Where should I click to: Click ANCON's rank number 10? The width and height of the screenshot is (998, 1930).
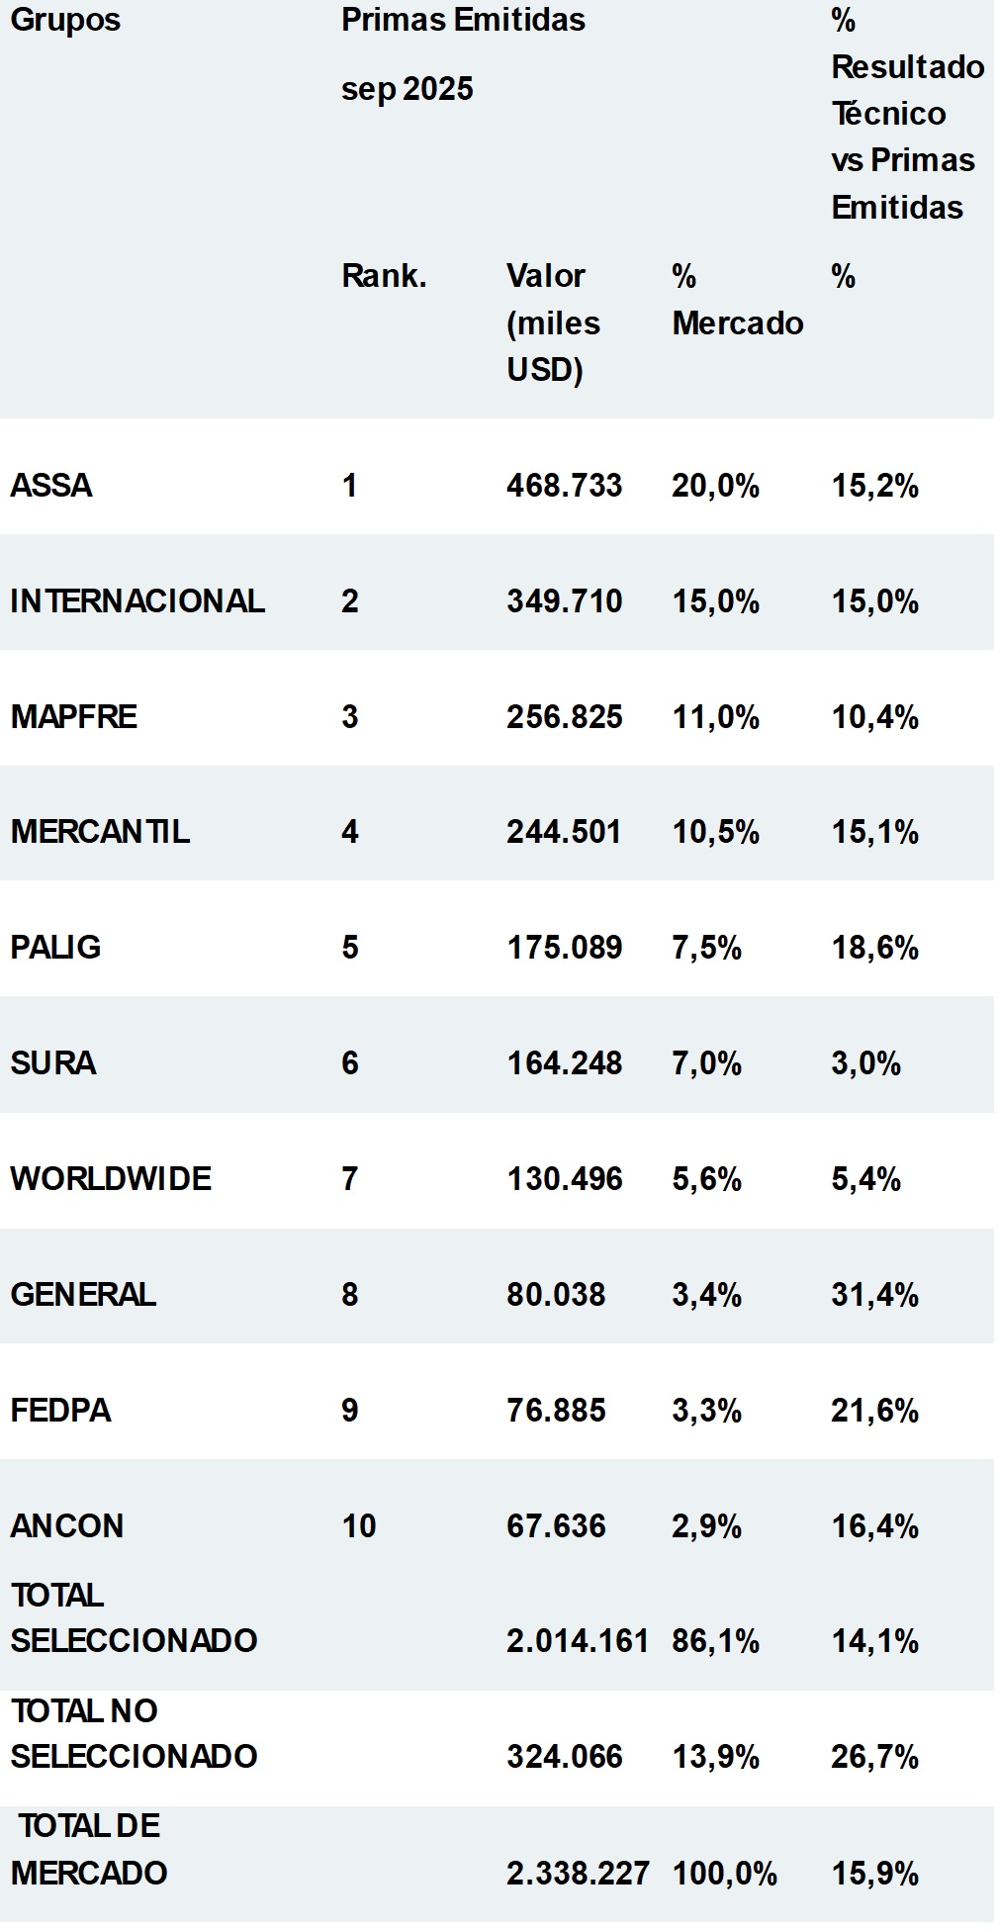click(x=359, y=1526)
